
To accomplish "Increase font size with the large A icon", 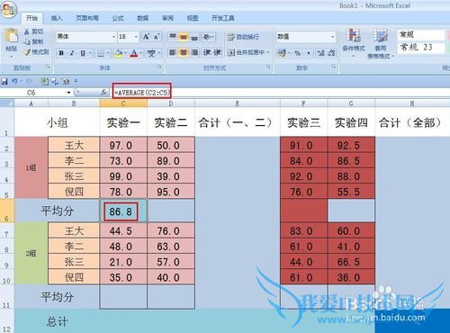I will [x=146, y=37].
